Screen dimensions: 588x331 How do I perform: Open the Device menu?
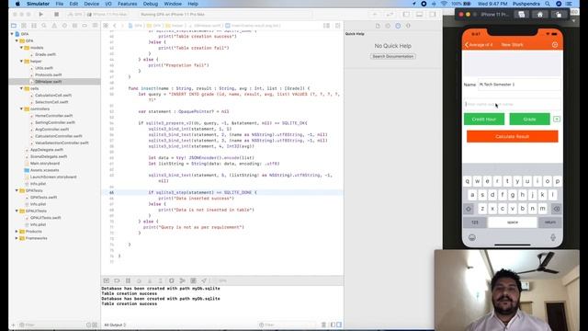pyautogui.click(x=92, y=4)
